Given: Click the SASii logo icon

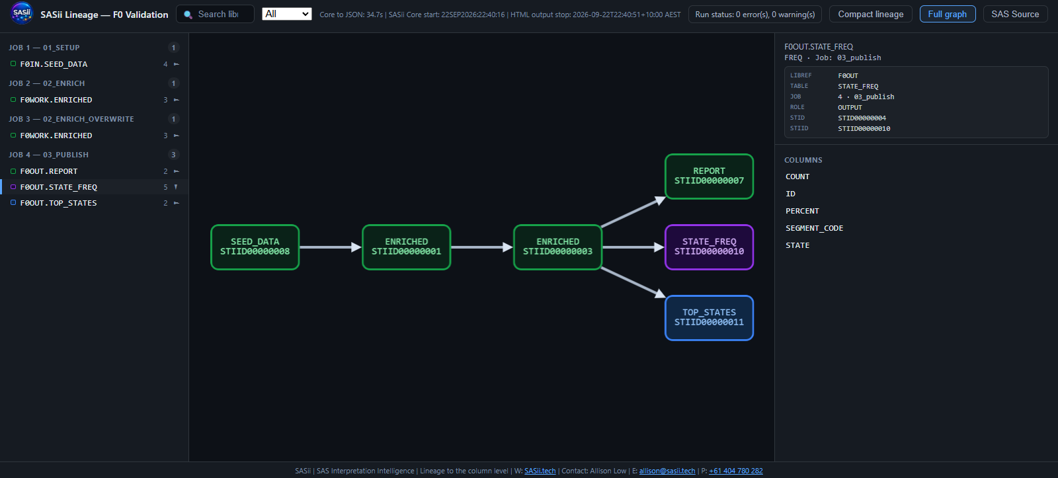Looking at the screenshot, I should [22, 13].
